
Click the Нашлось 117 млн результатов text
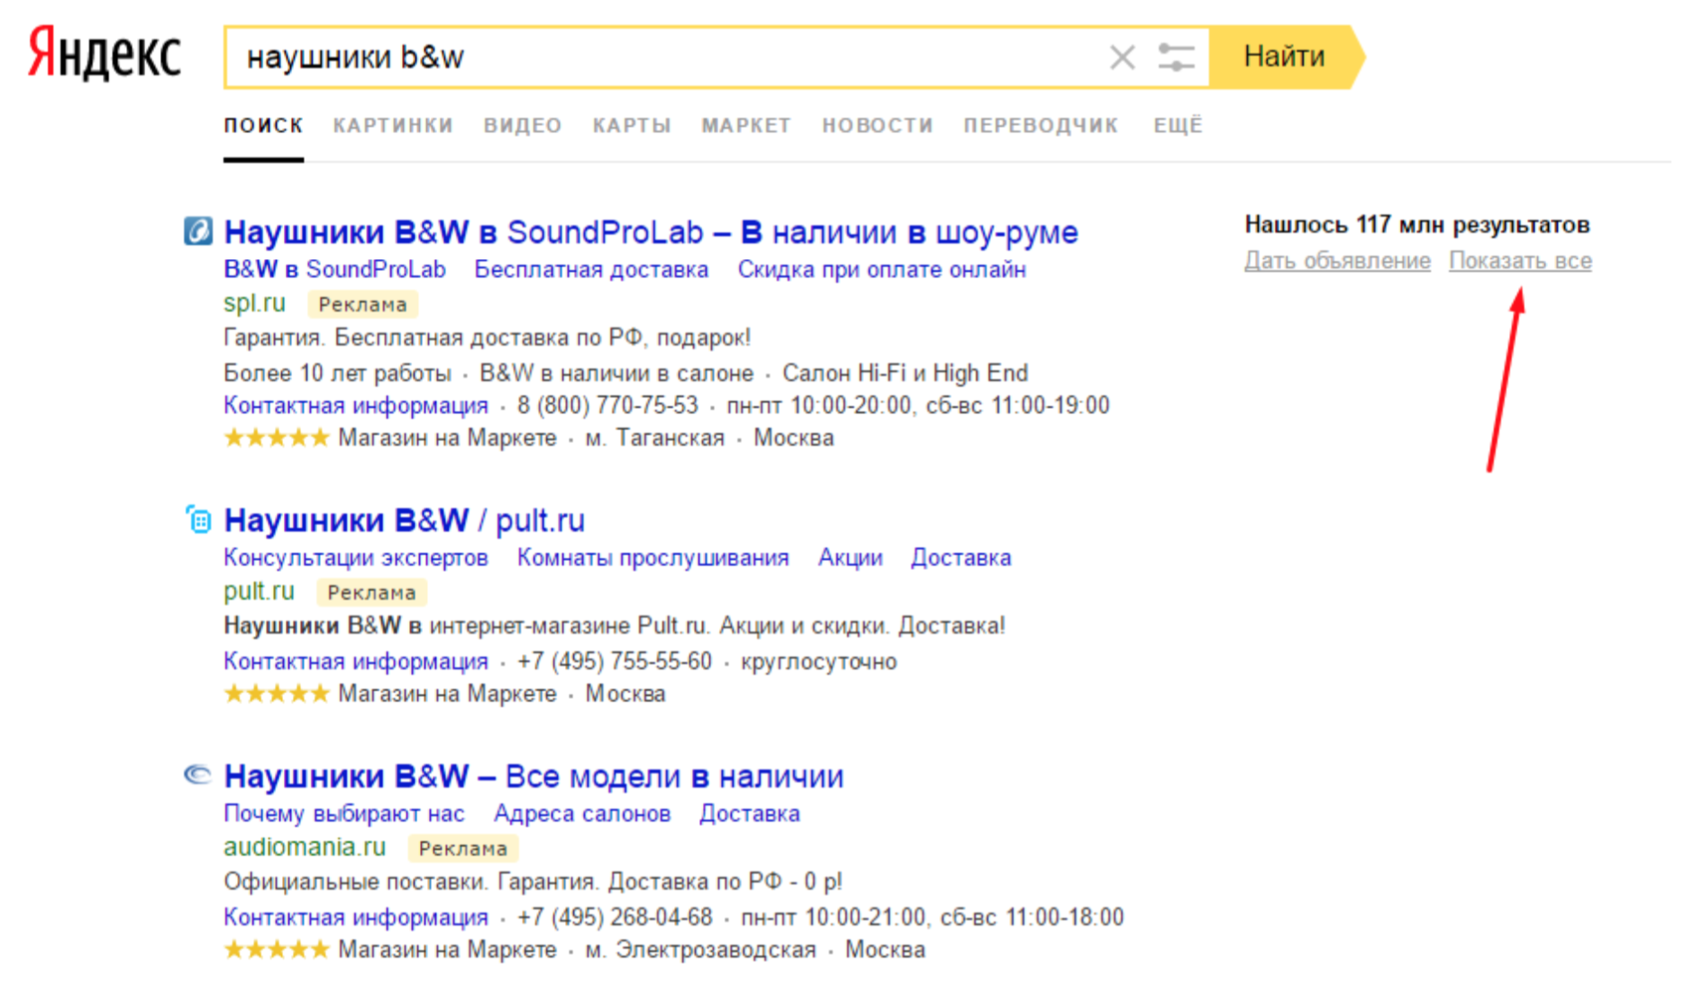pos(1416,224)
